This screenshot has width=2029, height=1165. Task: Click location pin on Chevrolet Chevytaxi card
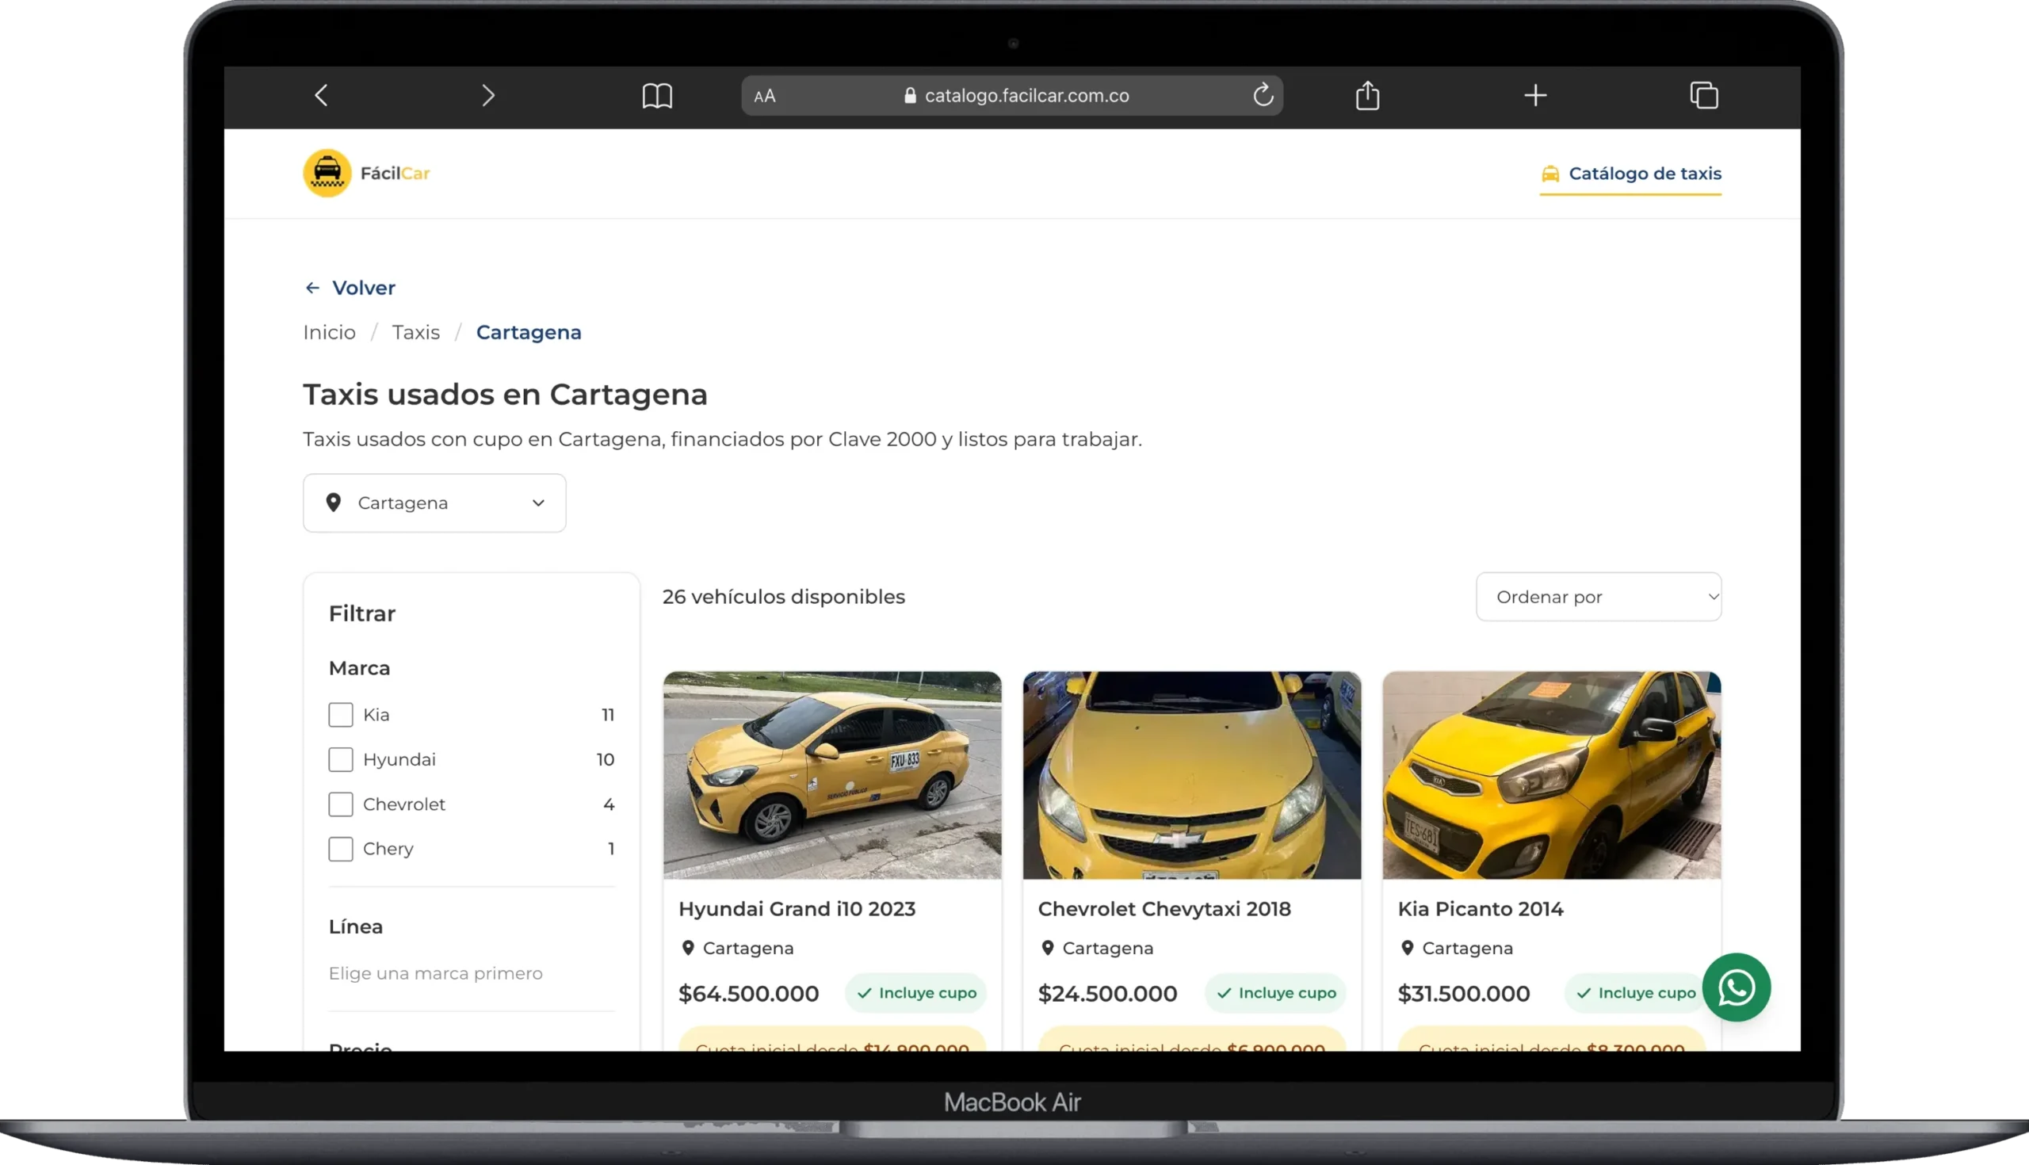(1047, 947)
